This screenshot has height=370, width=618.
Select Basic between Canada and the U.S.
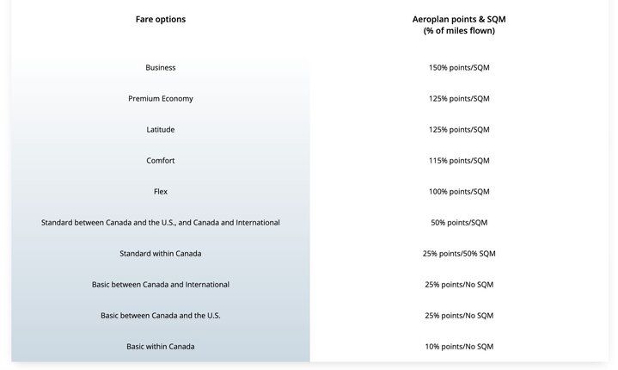[161, 315]
